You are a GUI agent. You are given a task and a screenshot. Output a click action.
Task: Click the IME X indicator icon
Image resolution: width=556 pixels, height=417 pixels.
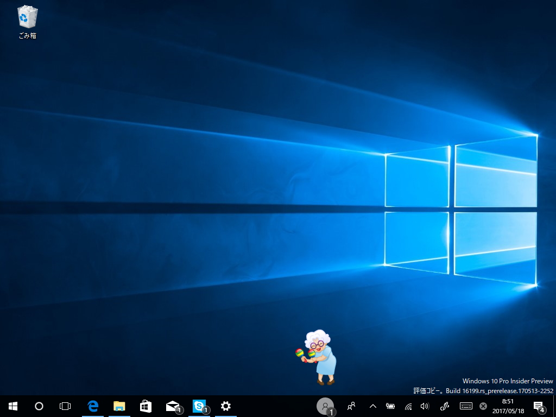point(483,406)
